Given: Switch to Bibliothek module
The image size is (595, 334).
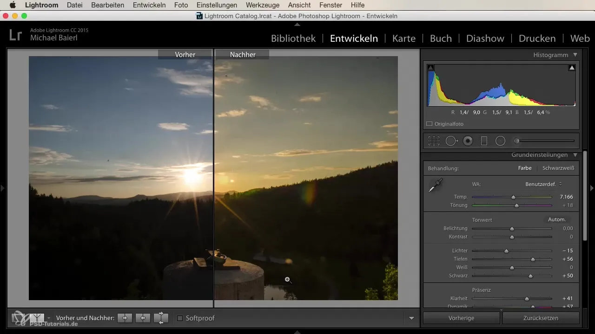Looking at the screenshot, I should (x=293, y=39).
